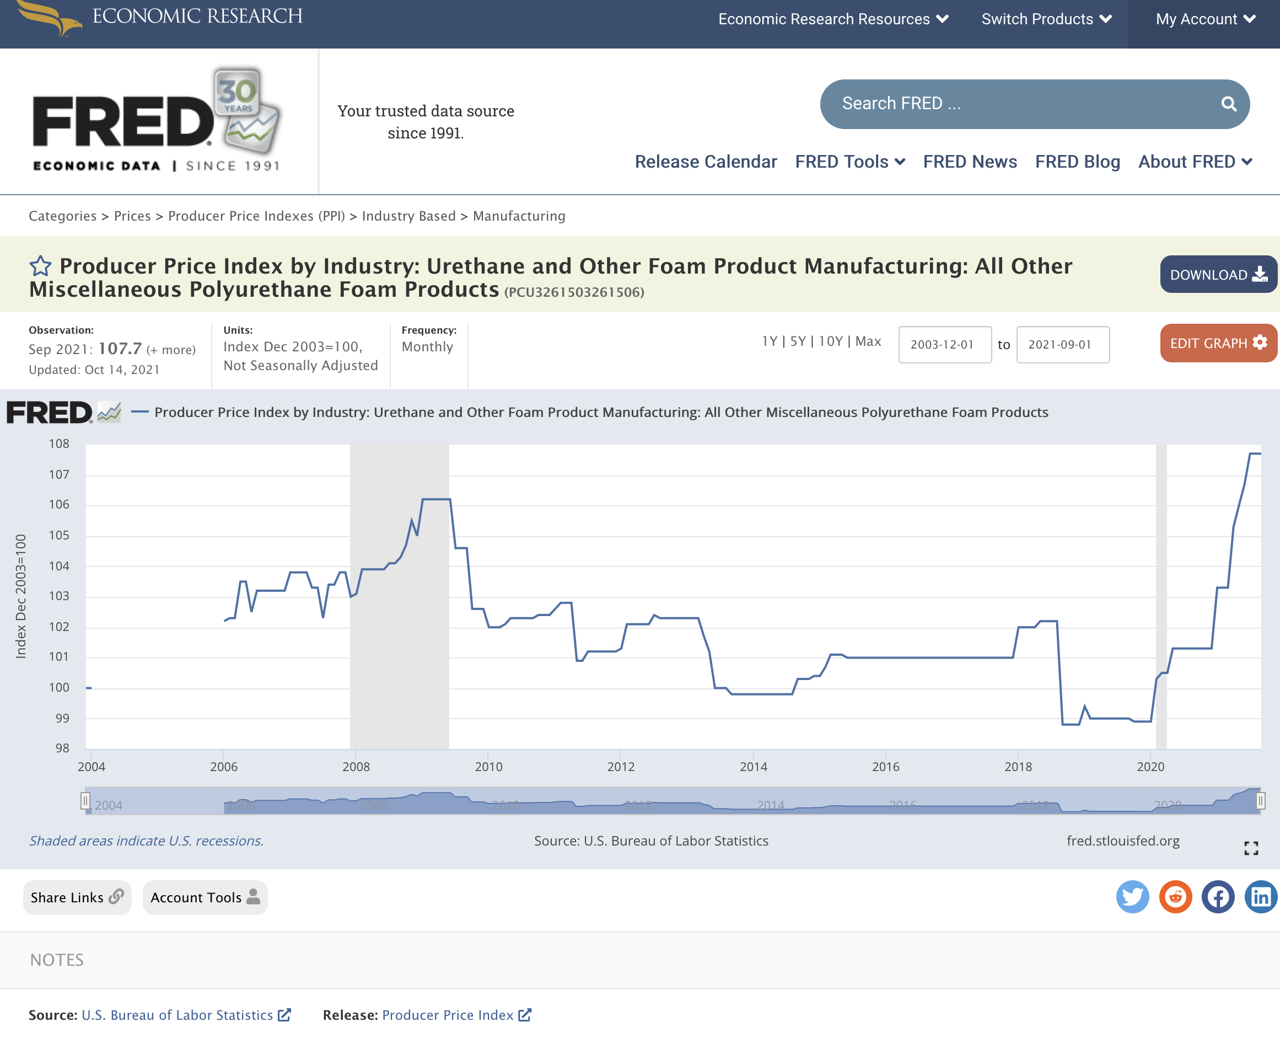Switch graph range to 5Y view

(x=798, y=341)
